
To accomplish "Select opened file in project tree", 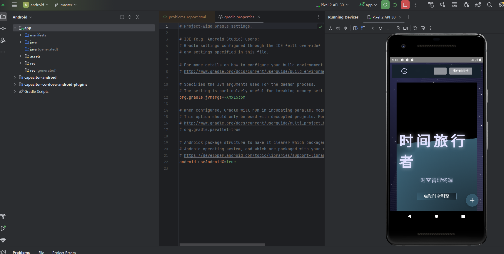I will 122,17.
